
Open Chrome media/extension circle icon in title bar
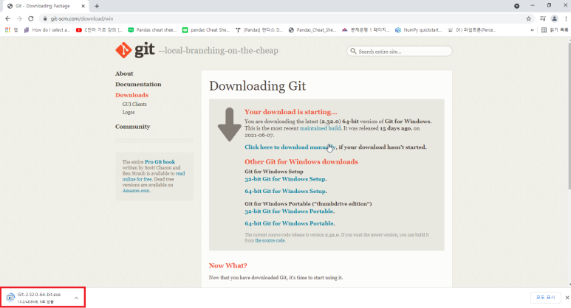pyautogui.click(x=516, y=6)
